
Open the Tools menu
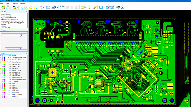(15, 4)
